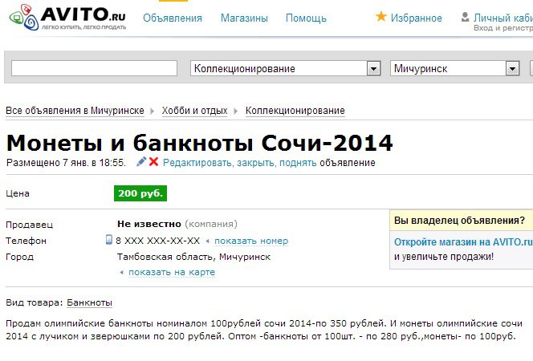Go to Хобби и отдых breadcrumb
This screenshot has height=361, width=533.
[194, 111]
